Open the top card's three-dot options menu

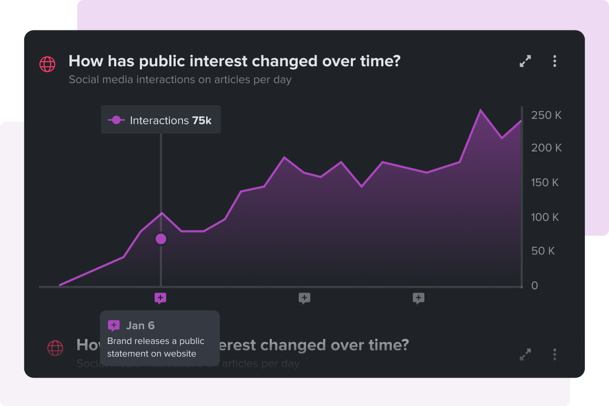tap(554, 62)
